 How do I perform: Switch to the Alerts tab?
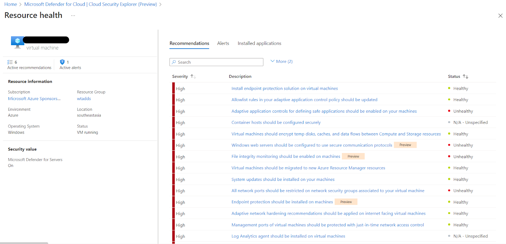tap(223, 43)
